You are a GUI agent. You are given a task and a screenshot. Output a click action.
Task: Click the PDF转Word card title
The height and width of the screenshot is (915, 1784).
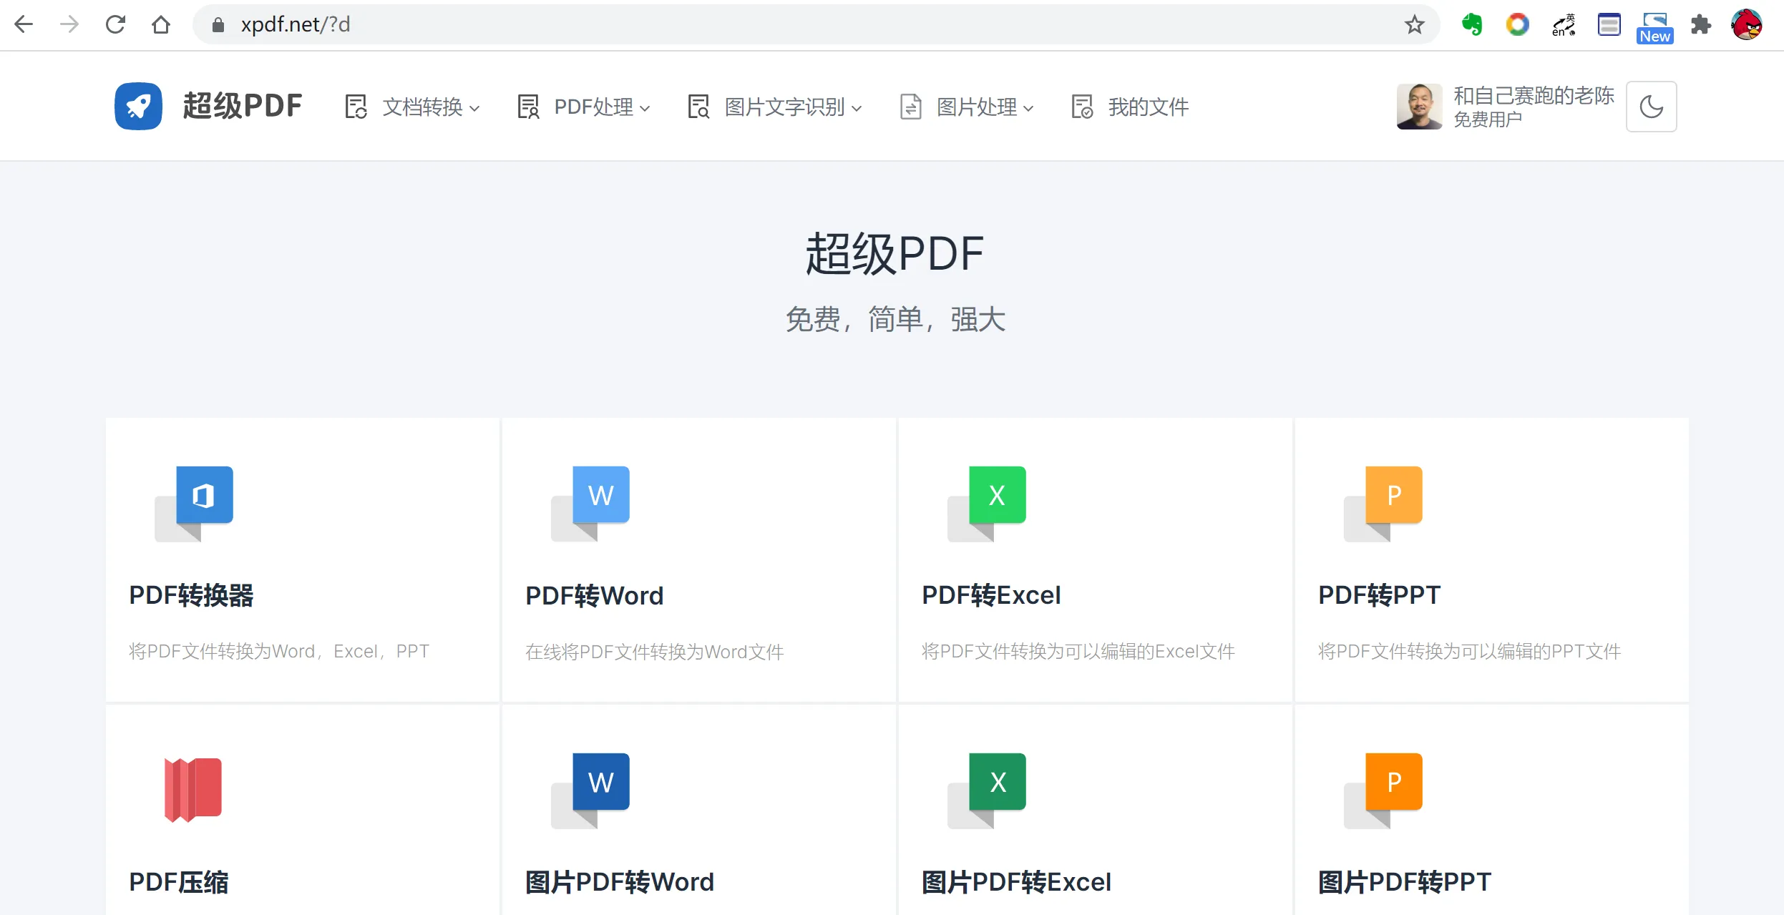point(595,595)
